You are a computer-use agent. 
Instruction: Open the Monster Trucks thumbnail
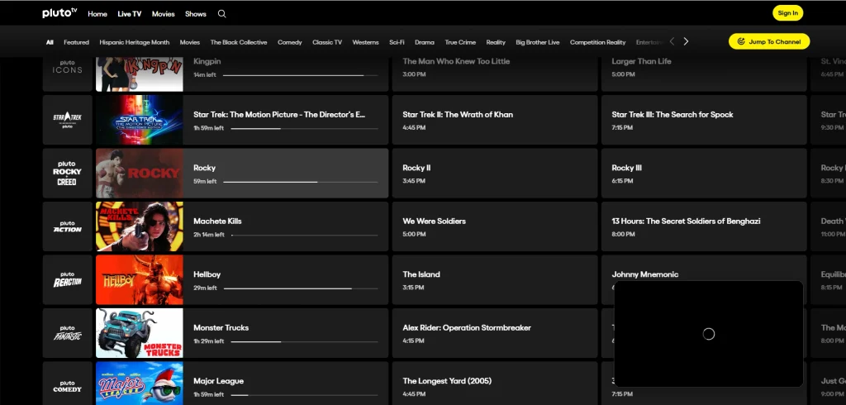[139, 332]
